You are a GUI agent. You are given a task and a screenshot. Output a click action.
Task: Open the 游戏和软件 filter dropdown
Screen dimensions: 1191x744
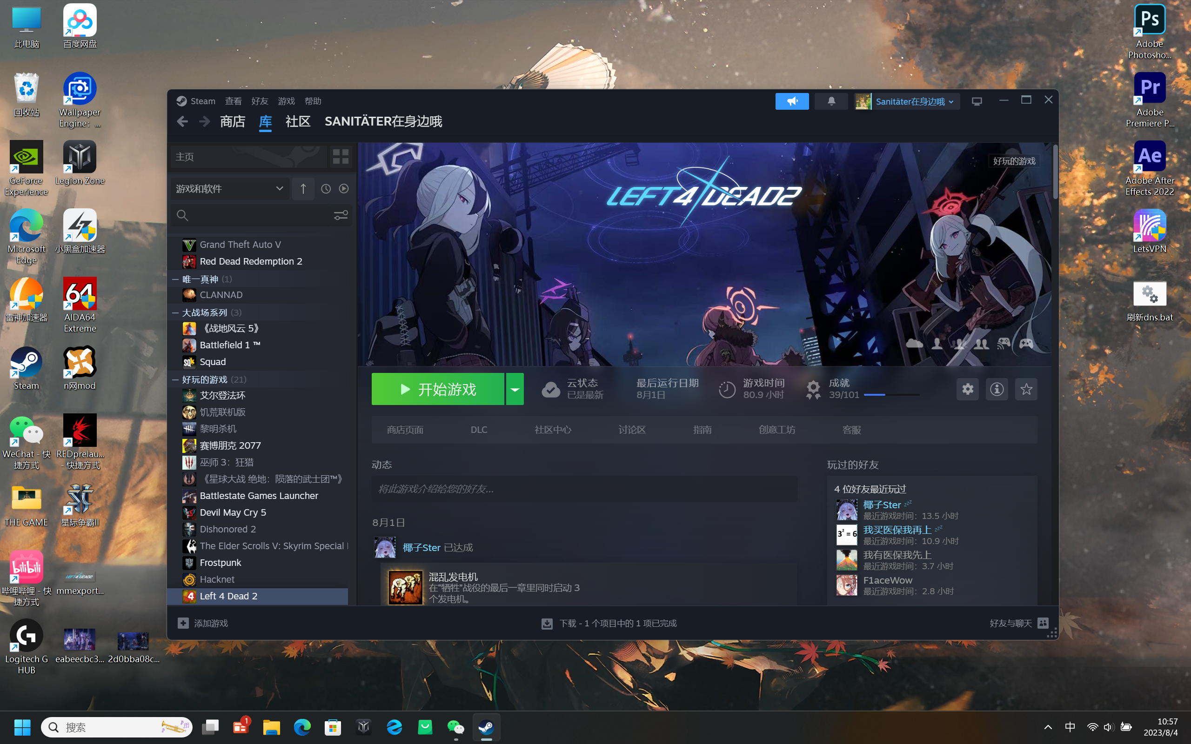230,189
